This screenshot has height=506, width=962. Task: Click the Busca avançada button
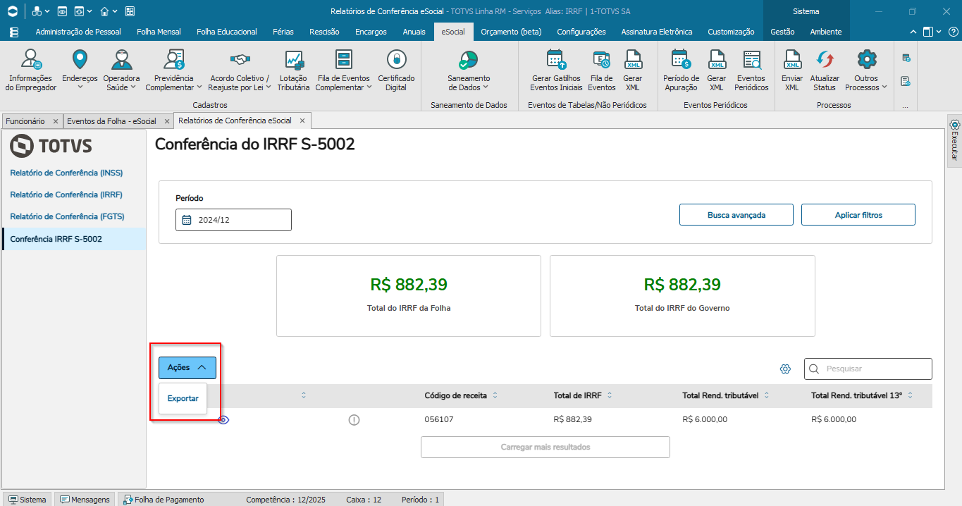736,215
